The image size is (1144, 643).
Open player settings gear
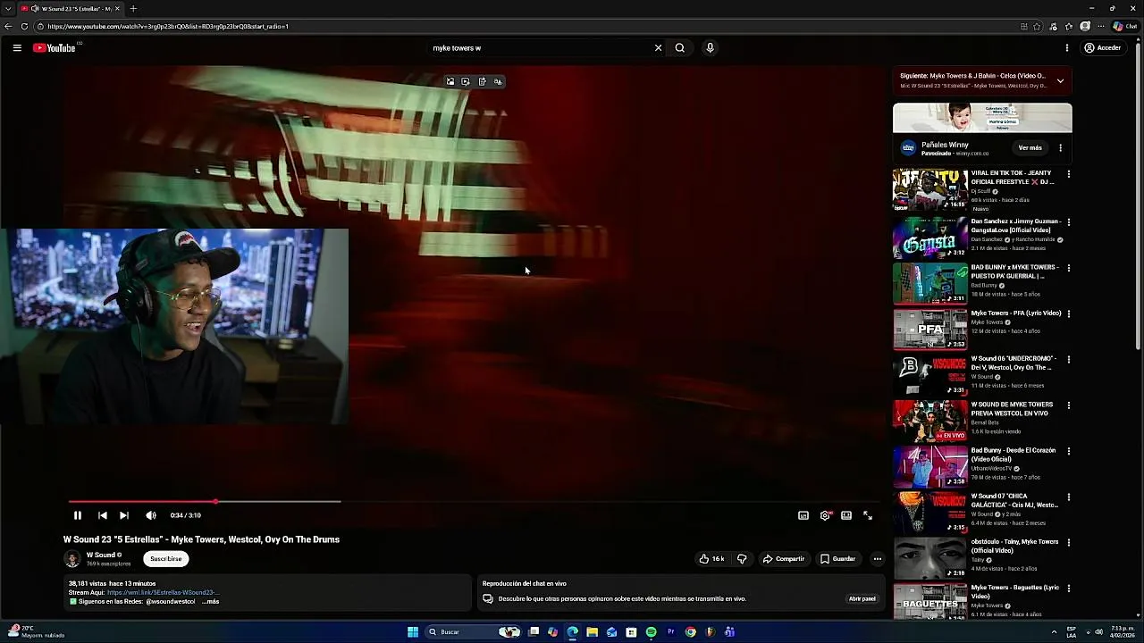[x=825, y=515]
